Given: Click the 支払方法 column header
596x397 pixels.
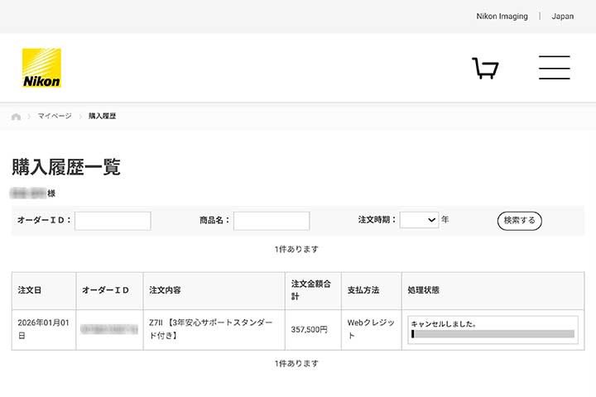Looking at the screenshot, I should pyautogui.click(x=363, y=290).
